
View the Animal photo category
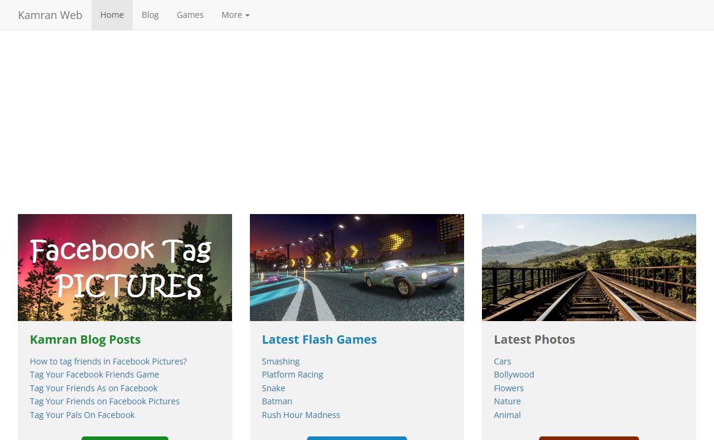508,415
